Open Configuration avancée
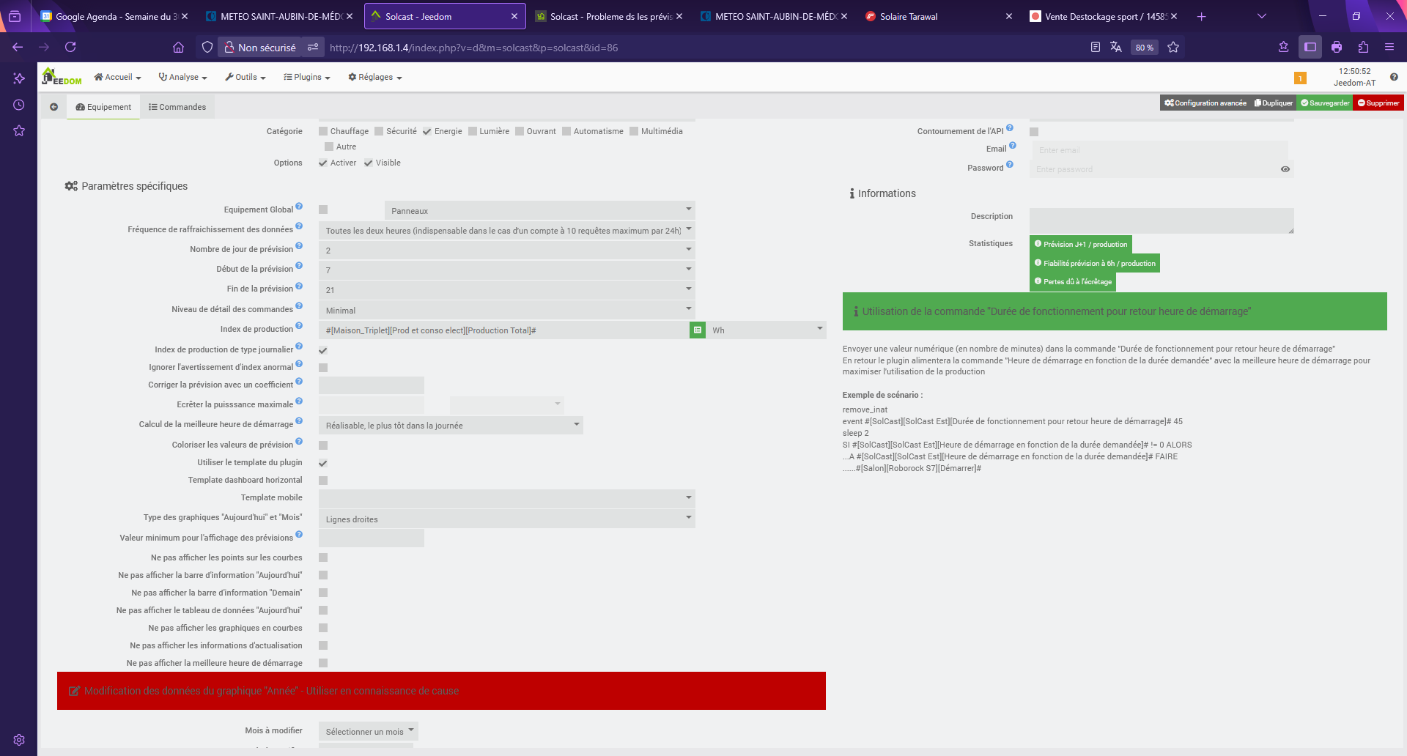Screen dimensions: 1407x756 [1205, 103]
